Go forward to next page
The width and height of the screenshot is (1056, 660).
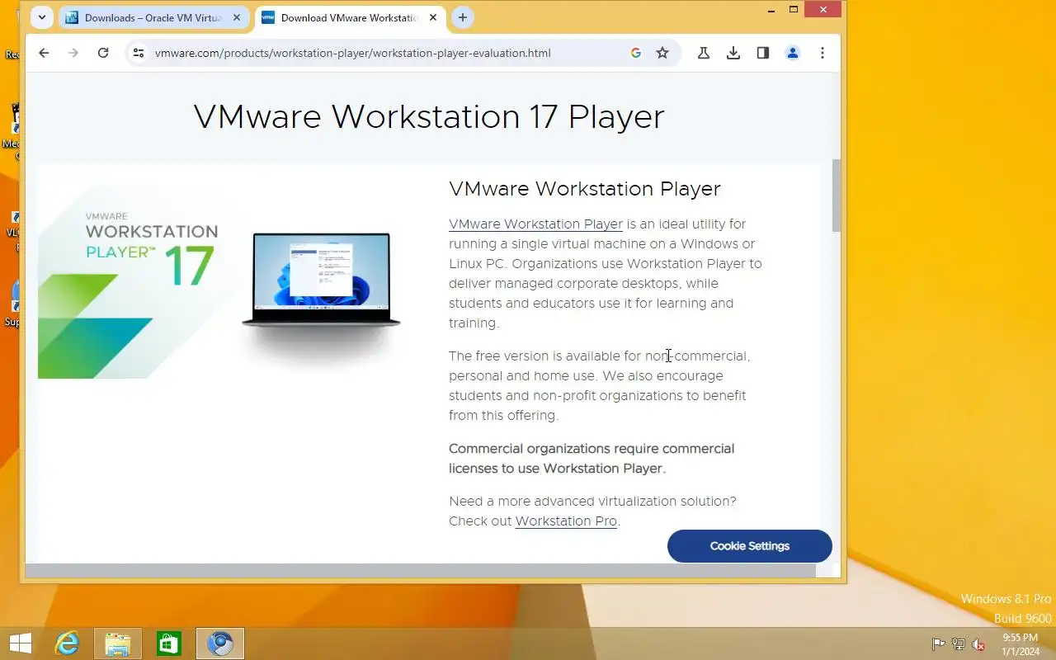tap(73, 53)
